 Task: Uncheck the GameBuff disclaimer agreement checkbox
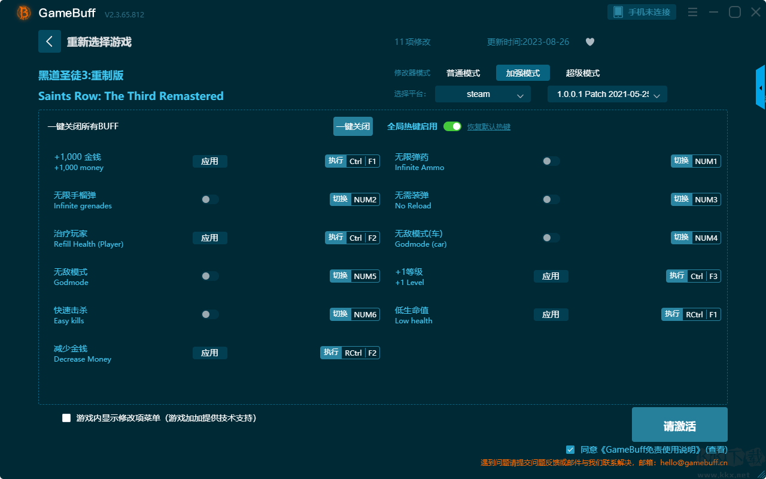pyautogui.click(x=570, y=449)
